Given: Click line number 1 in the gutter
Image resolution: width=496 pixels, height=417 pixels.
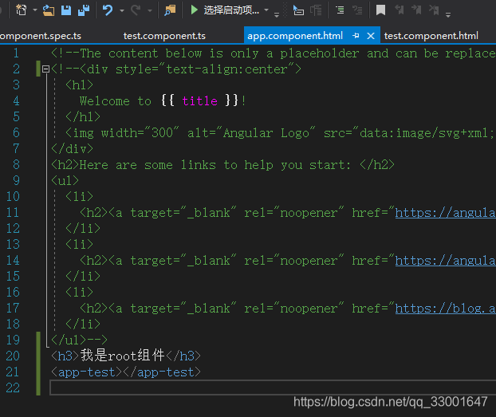Looking at the screenshot, I should tap(16, 53).
